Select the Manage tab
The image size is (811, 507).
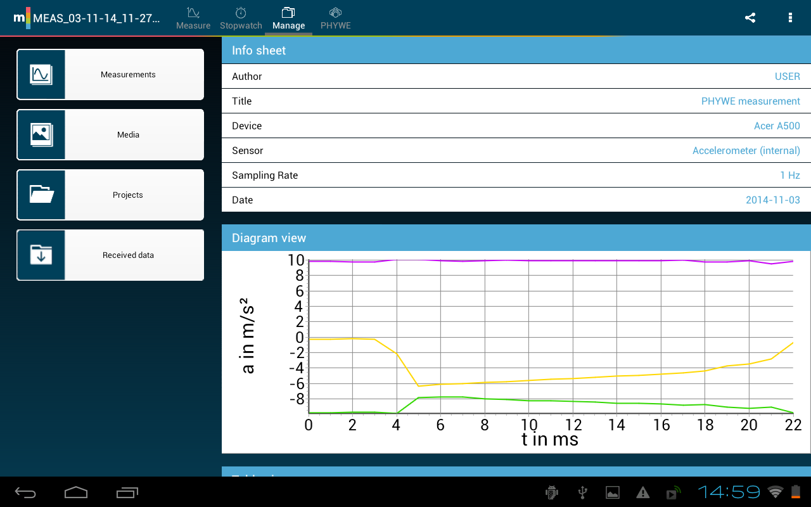(x=289, y=18)
